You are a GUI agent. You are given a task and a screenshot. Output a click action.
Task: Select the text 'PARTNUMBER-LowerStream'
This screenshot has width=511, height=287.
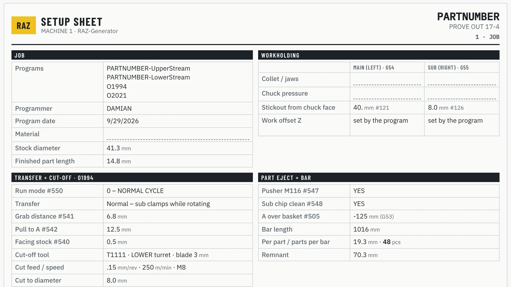pyautogui.click(x=148, y=77)
